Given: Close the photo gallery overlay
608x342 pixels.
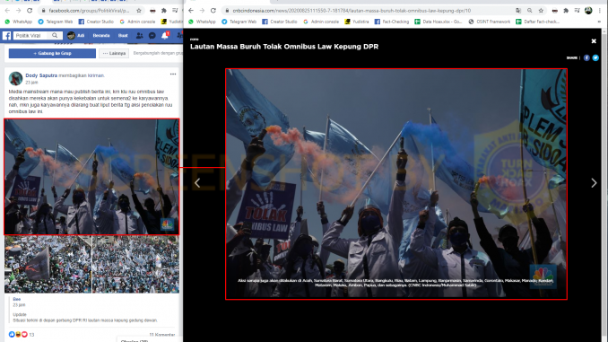Looking at the screenshot, I should (594, 40).
